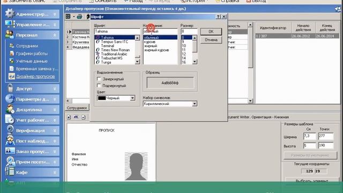Viewport: 343px width, 193px height.
Task: Enable the Зачеркнутый checkbox
Action: 99,79
